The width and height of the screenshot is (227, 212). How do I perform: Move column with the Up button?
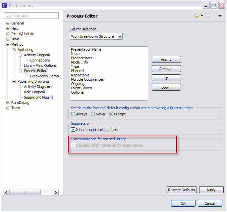tap(166, 78)
